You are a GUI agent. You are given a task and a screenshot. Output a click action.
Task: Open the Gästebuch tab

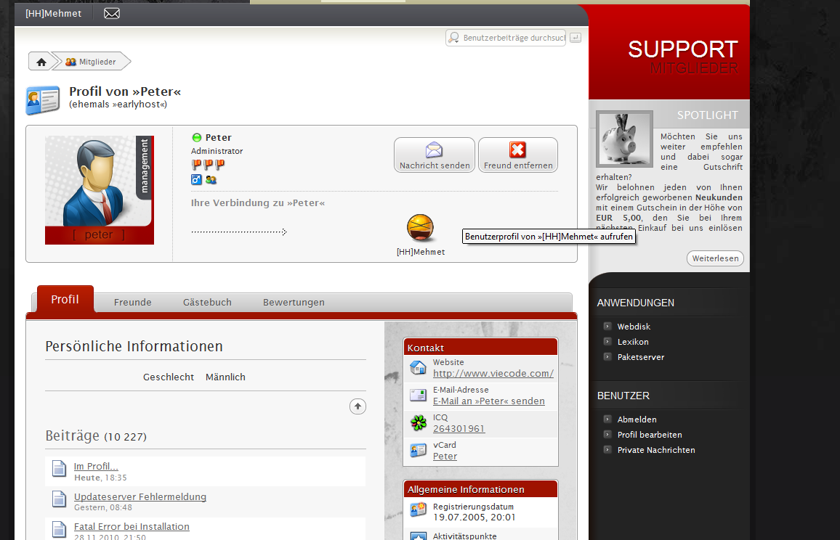coord(207,302)
